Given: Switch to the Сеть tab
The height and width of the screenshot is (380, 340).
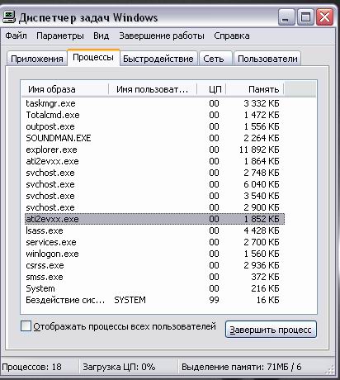Looking at the screenshot, I should pos(214,59).
